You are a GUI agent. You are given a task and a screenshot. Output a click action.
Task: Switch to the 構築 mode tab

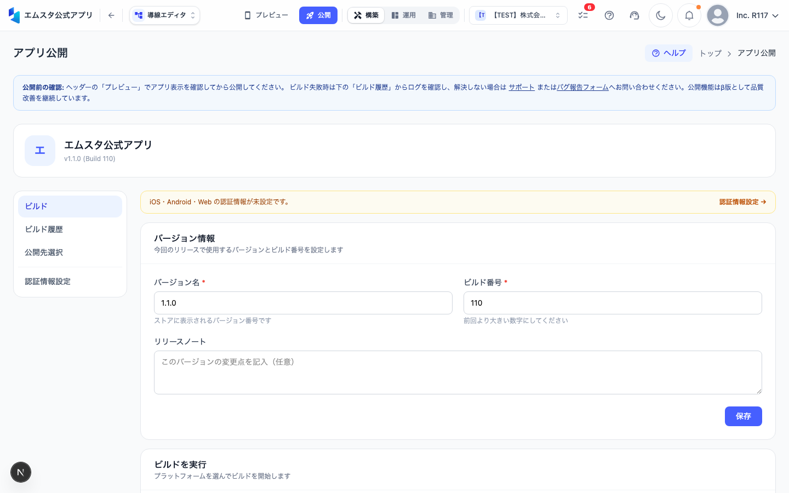click(367, 15)
